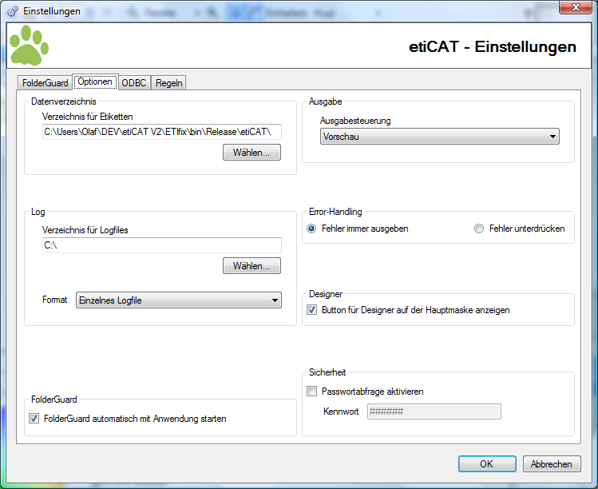Enable Passwortabfrage aktivieren checkbox
This screenshot has width=598, height=489.
tap(312, 392)
